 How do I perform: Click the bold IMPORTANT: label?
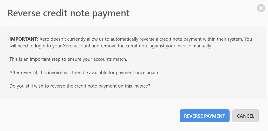pyautogui.click(x=24, y=39)
